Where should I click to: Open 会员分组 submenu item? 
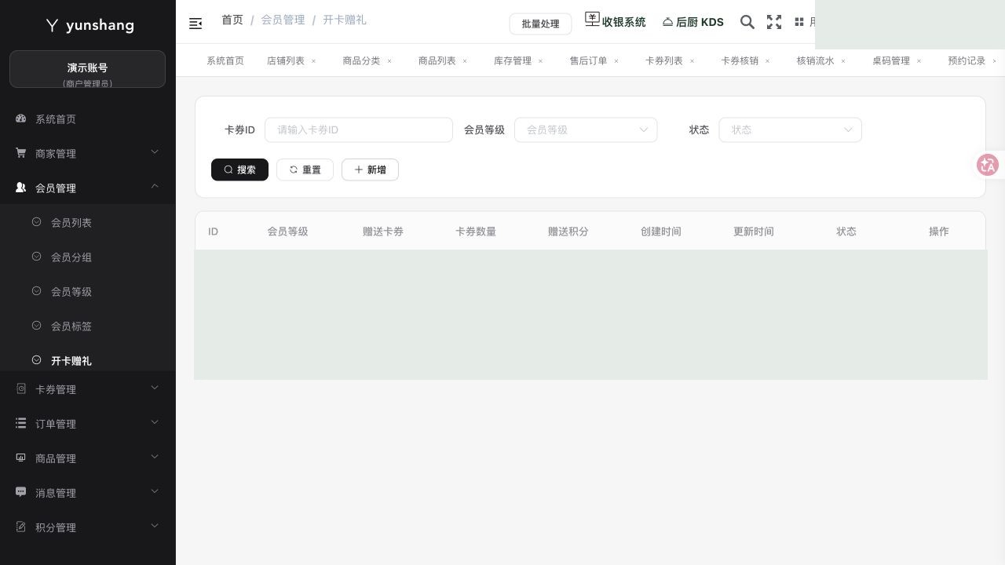point(88,257)
